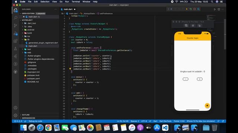Screen dimensions: 238x133
Task: Expand the Outline section
Action: click(39, 115)
